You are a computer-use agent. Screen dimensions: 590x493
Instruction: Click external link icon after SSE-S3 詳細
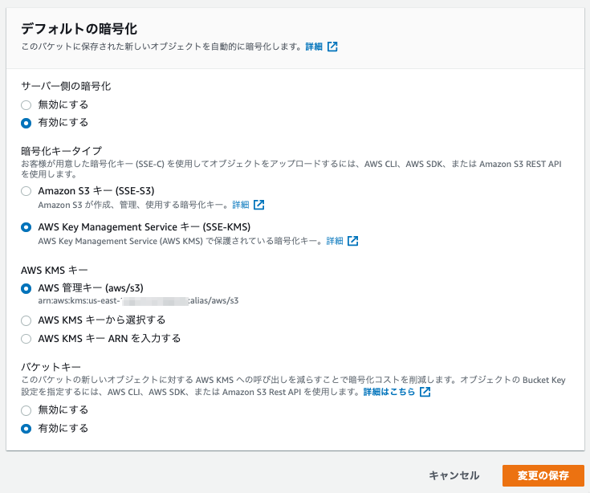tap(258, 205)
